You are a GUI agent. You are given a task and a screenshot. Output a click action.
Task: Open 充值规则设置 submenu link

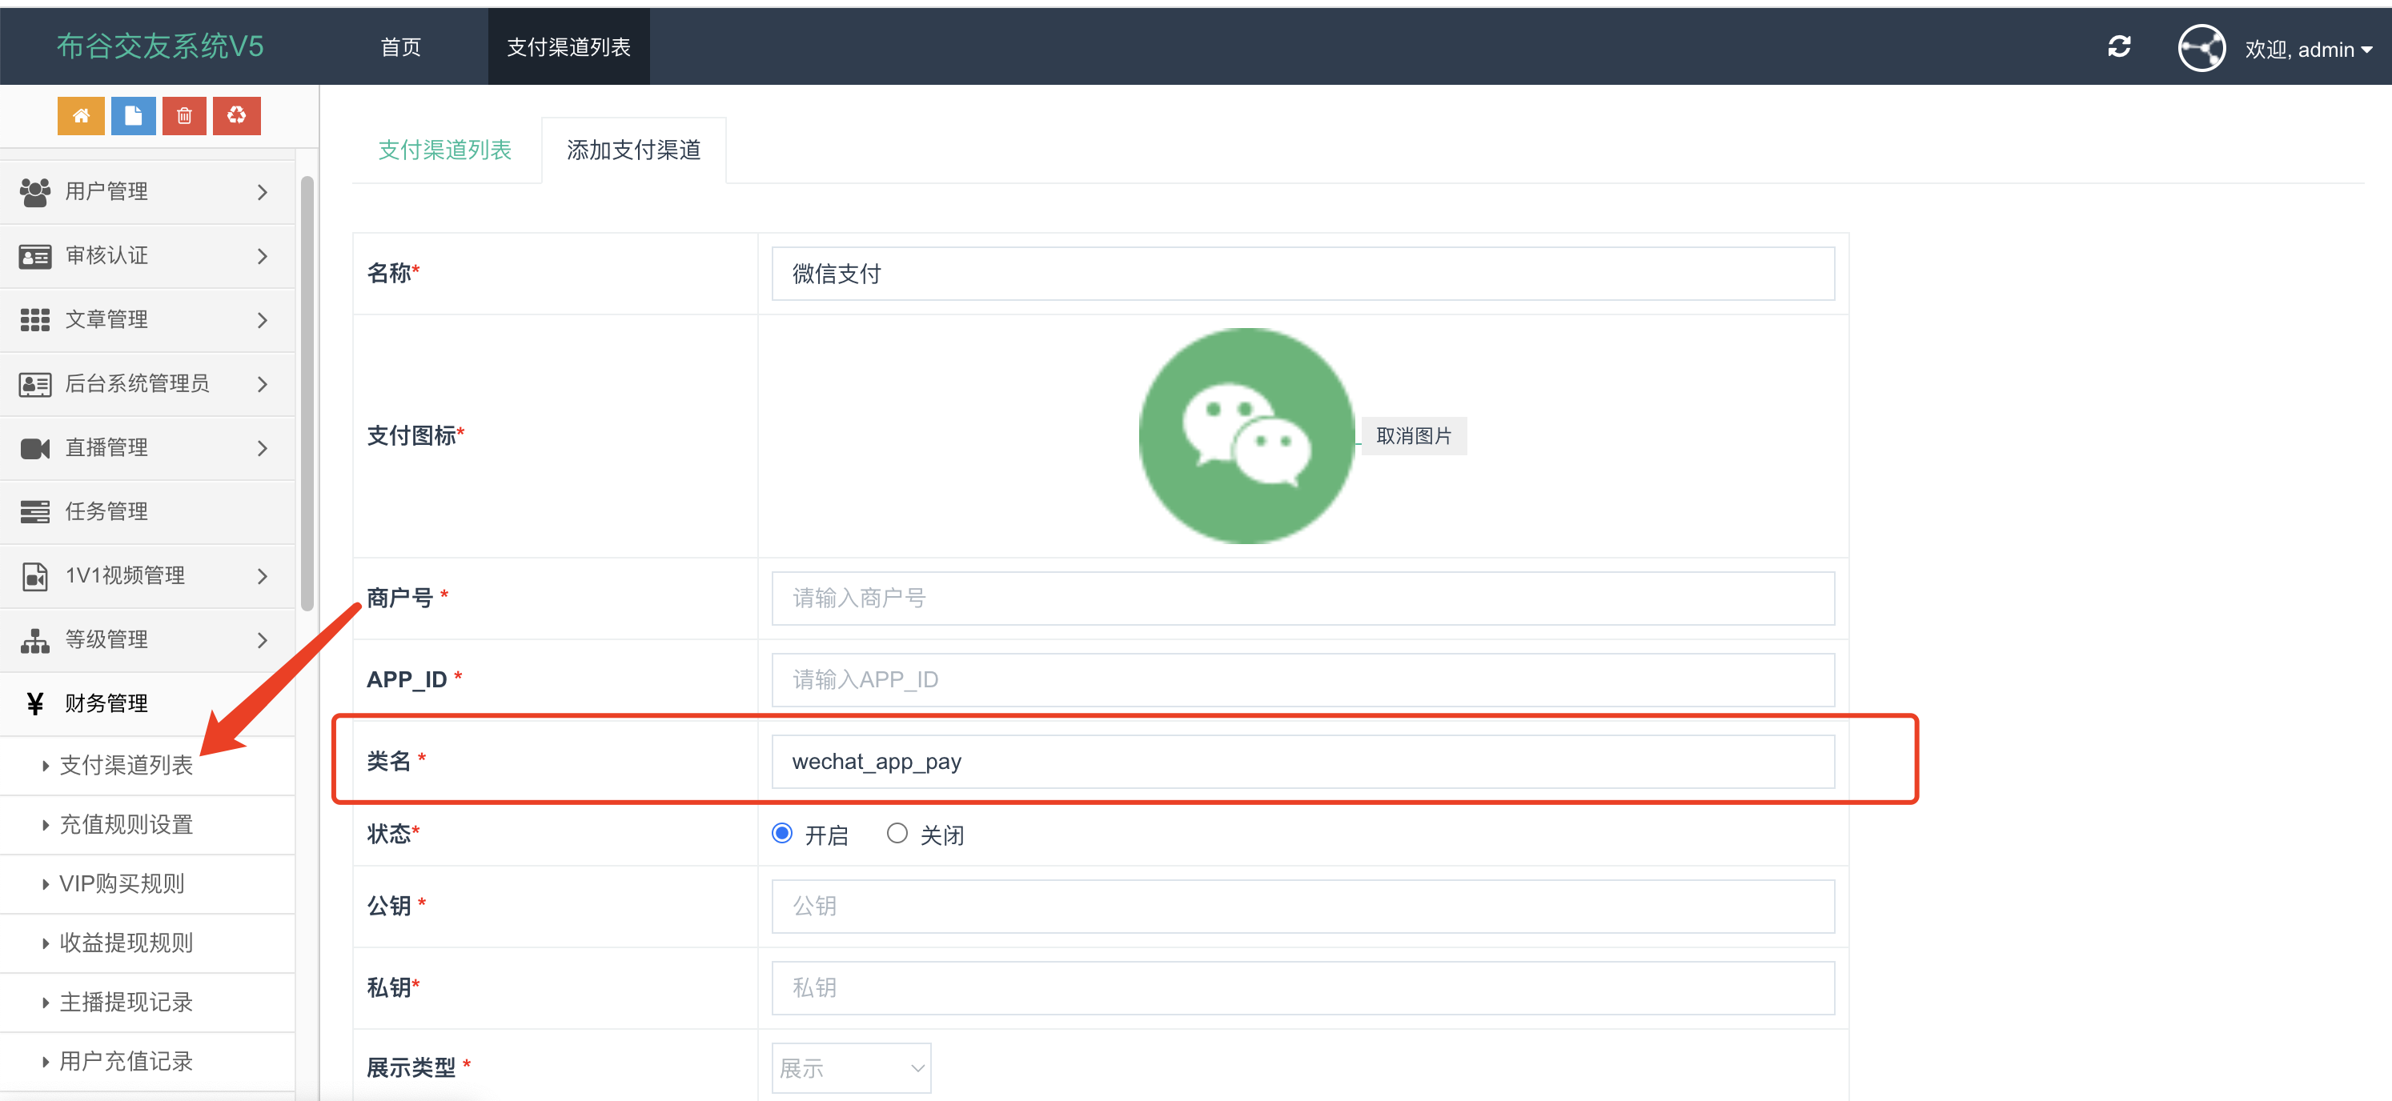pyautogui.click(x=126, y=824)
